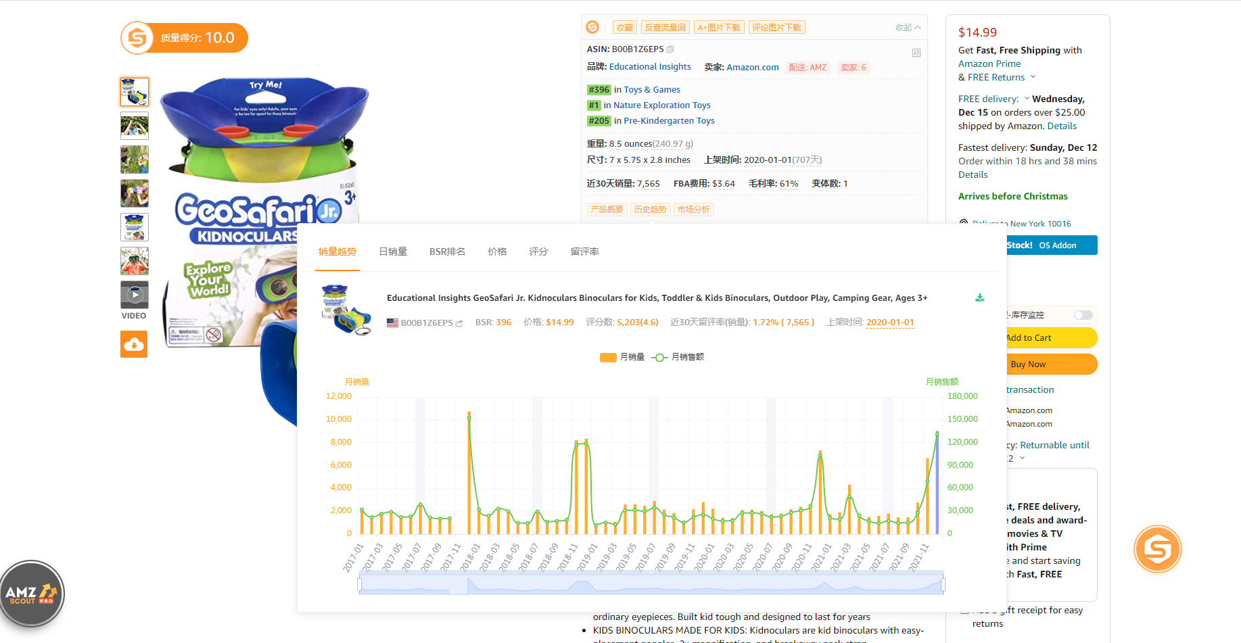
Task: Open the external link icon beside B00B1Z6EPS
Action: (x=460, y=323)
